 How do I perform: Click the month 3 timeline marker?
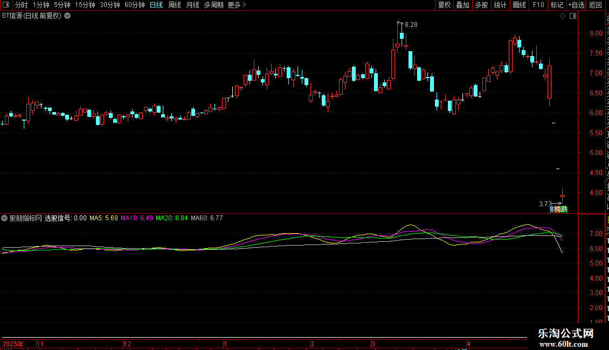coord(373,344)
